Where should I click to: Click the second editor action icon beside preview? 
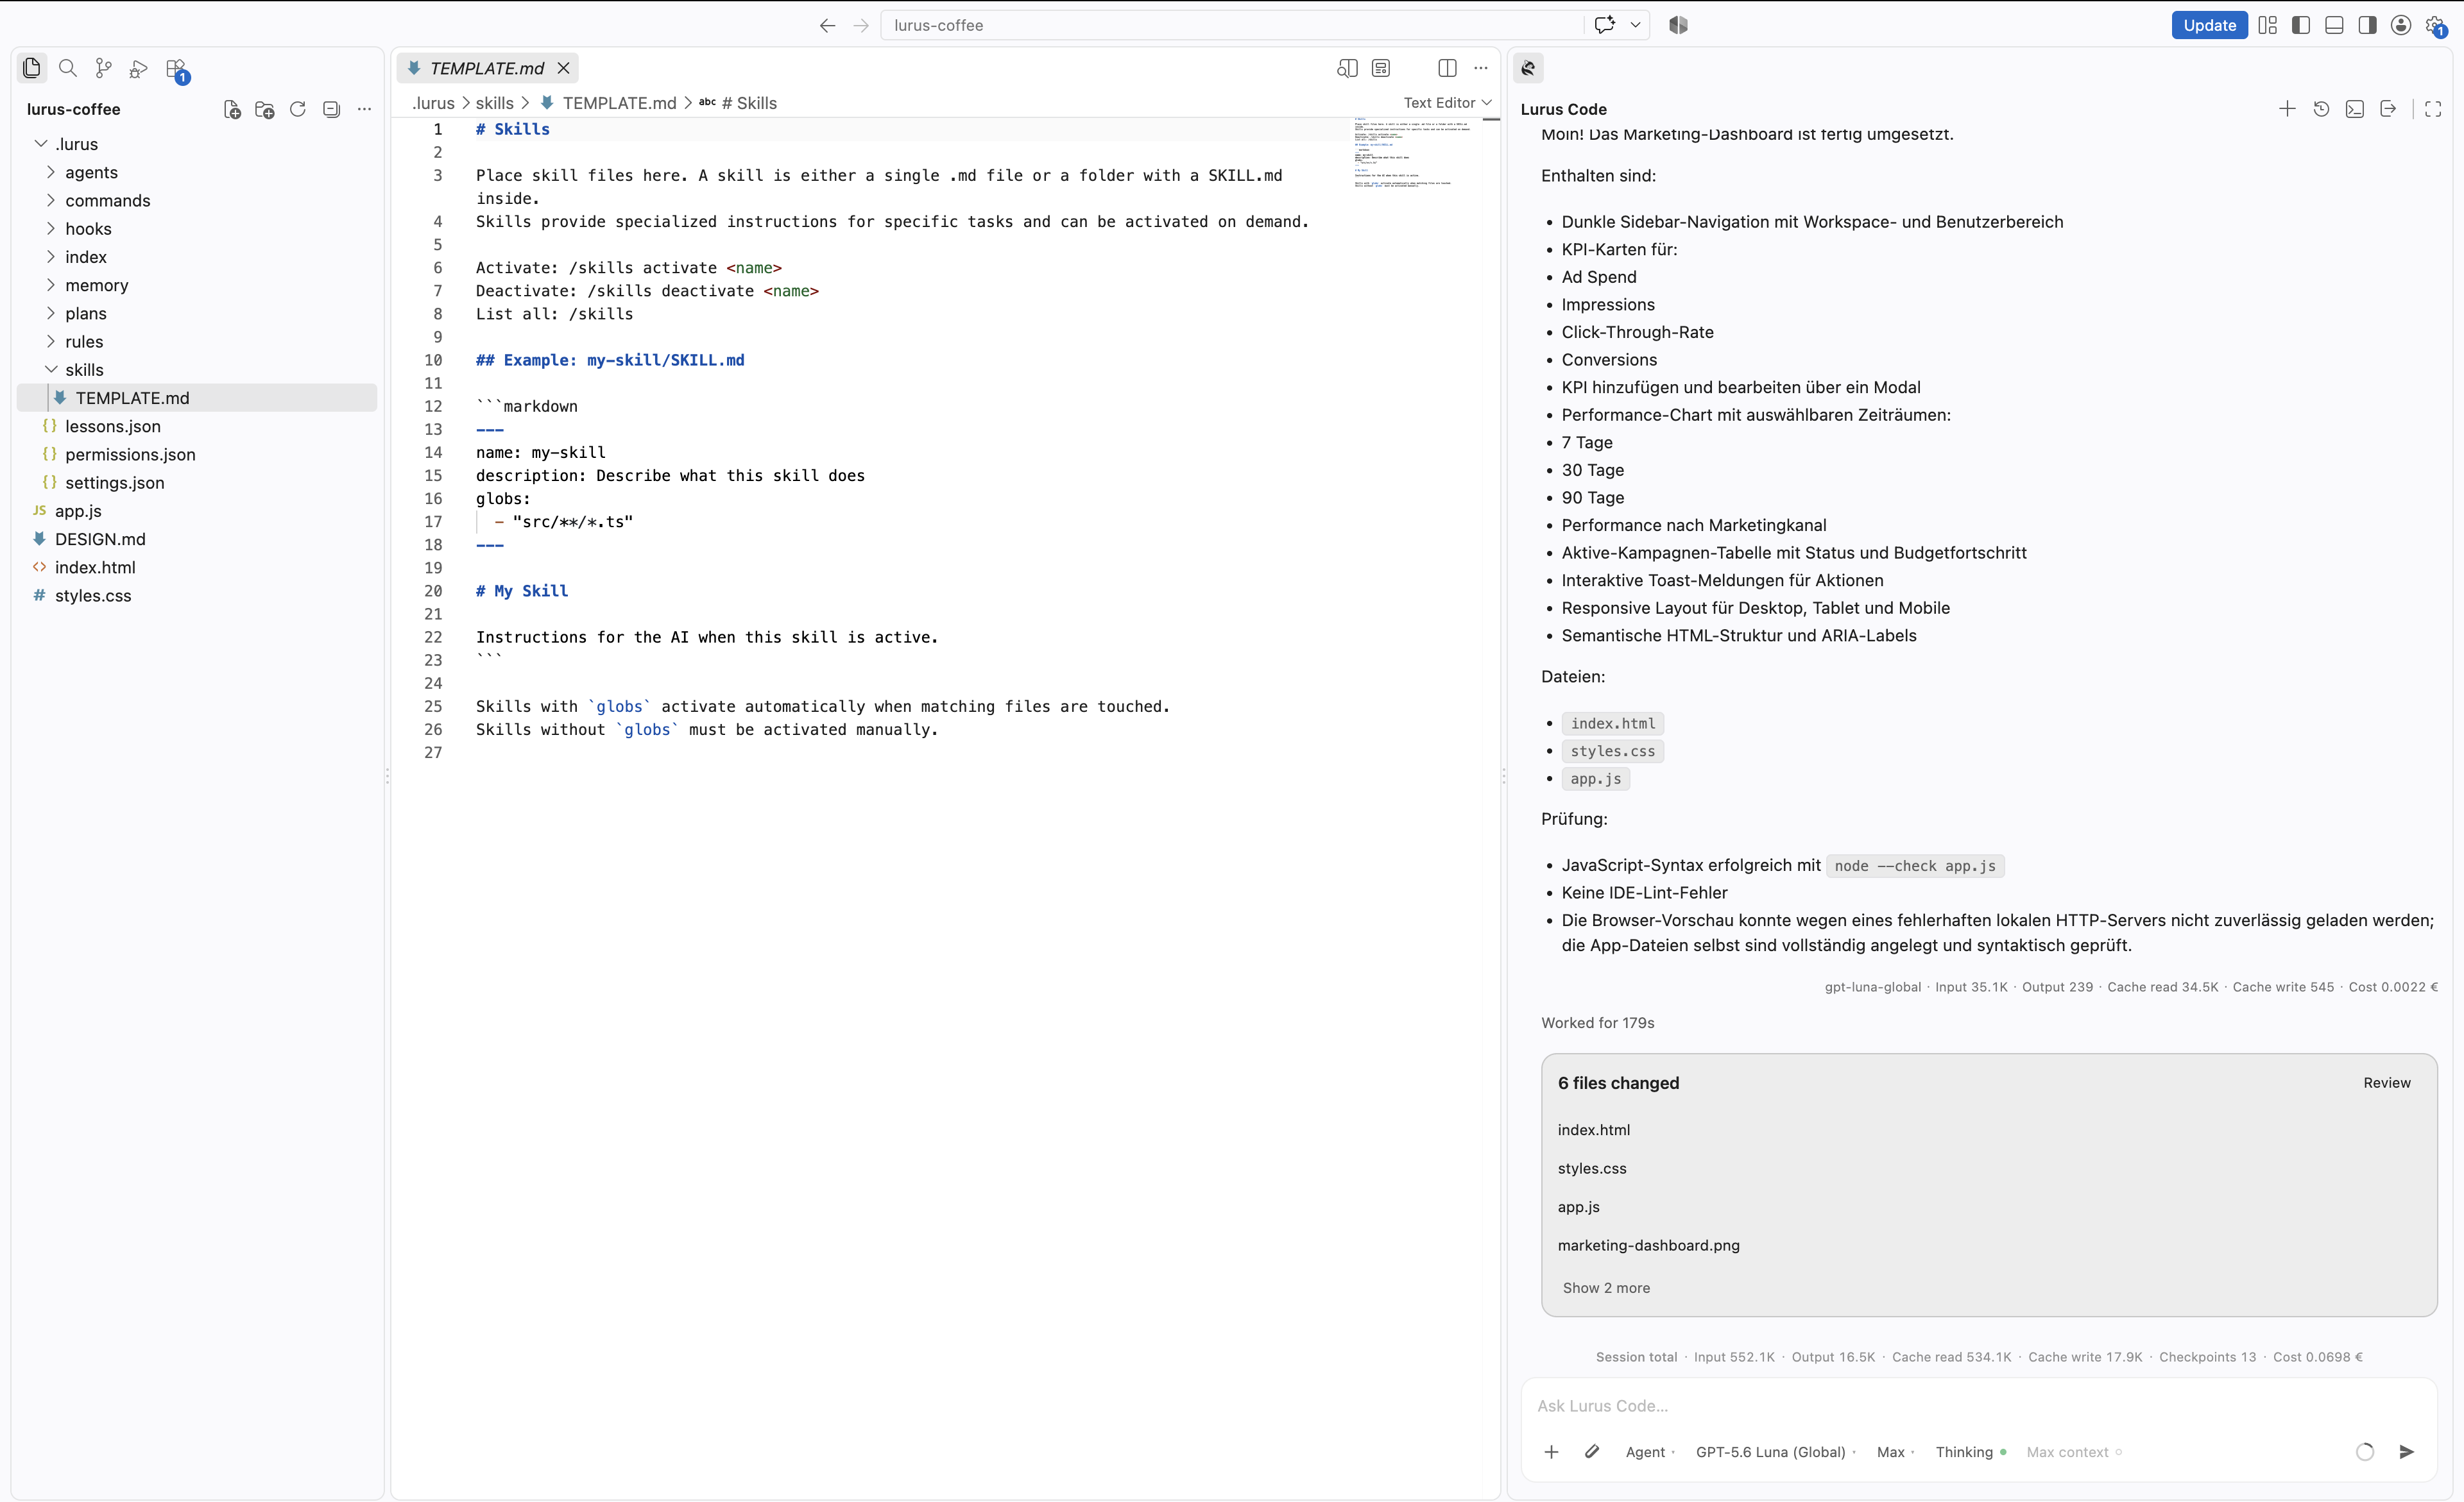tap(1381, 68)
